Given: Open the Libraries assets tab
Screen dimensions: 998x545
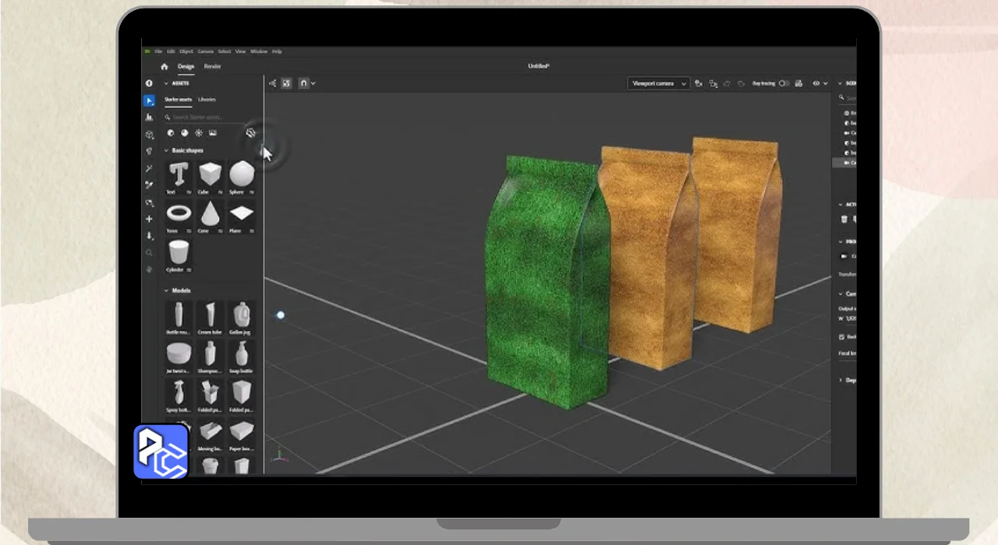Looking at the screenshot, I should 207,100.
